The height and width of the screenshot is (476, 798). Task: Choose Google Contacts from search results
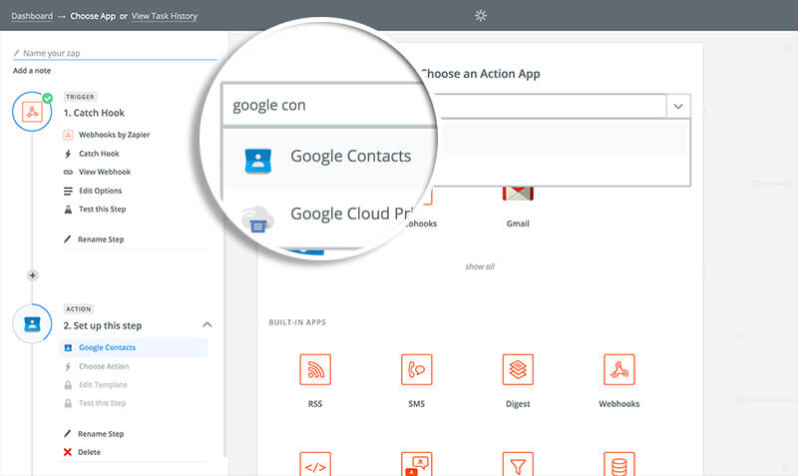pos(351,157)
